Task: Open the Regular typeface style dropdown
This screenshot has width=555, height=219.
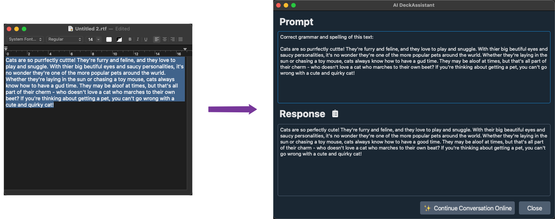Action: pyautogui.click(x=64, y=39)
